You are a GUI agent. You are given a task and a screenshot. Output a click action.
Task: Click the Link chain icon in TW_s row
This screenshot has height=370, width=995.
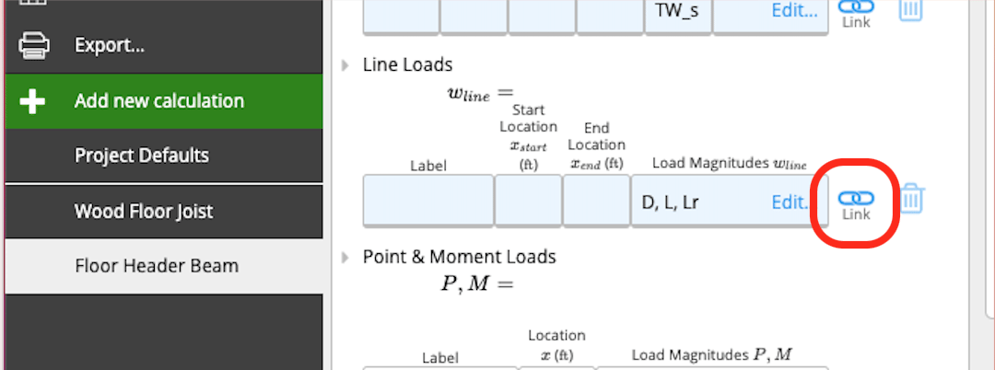[856, 6]
